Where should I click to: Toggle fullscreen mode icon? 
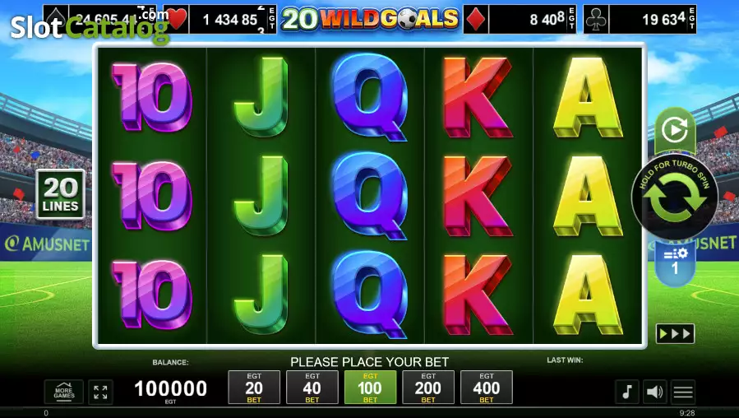point(100,392)
